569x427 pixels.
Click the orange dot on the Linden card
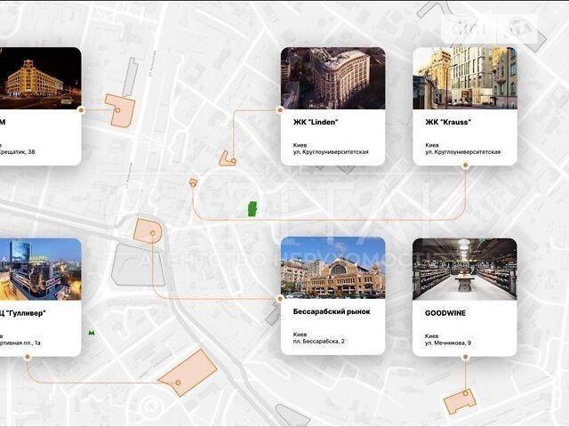(x=280, y=109)
